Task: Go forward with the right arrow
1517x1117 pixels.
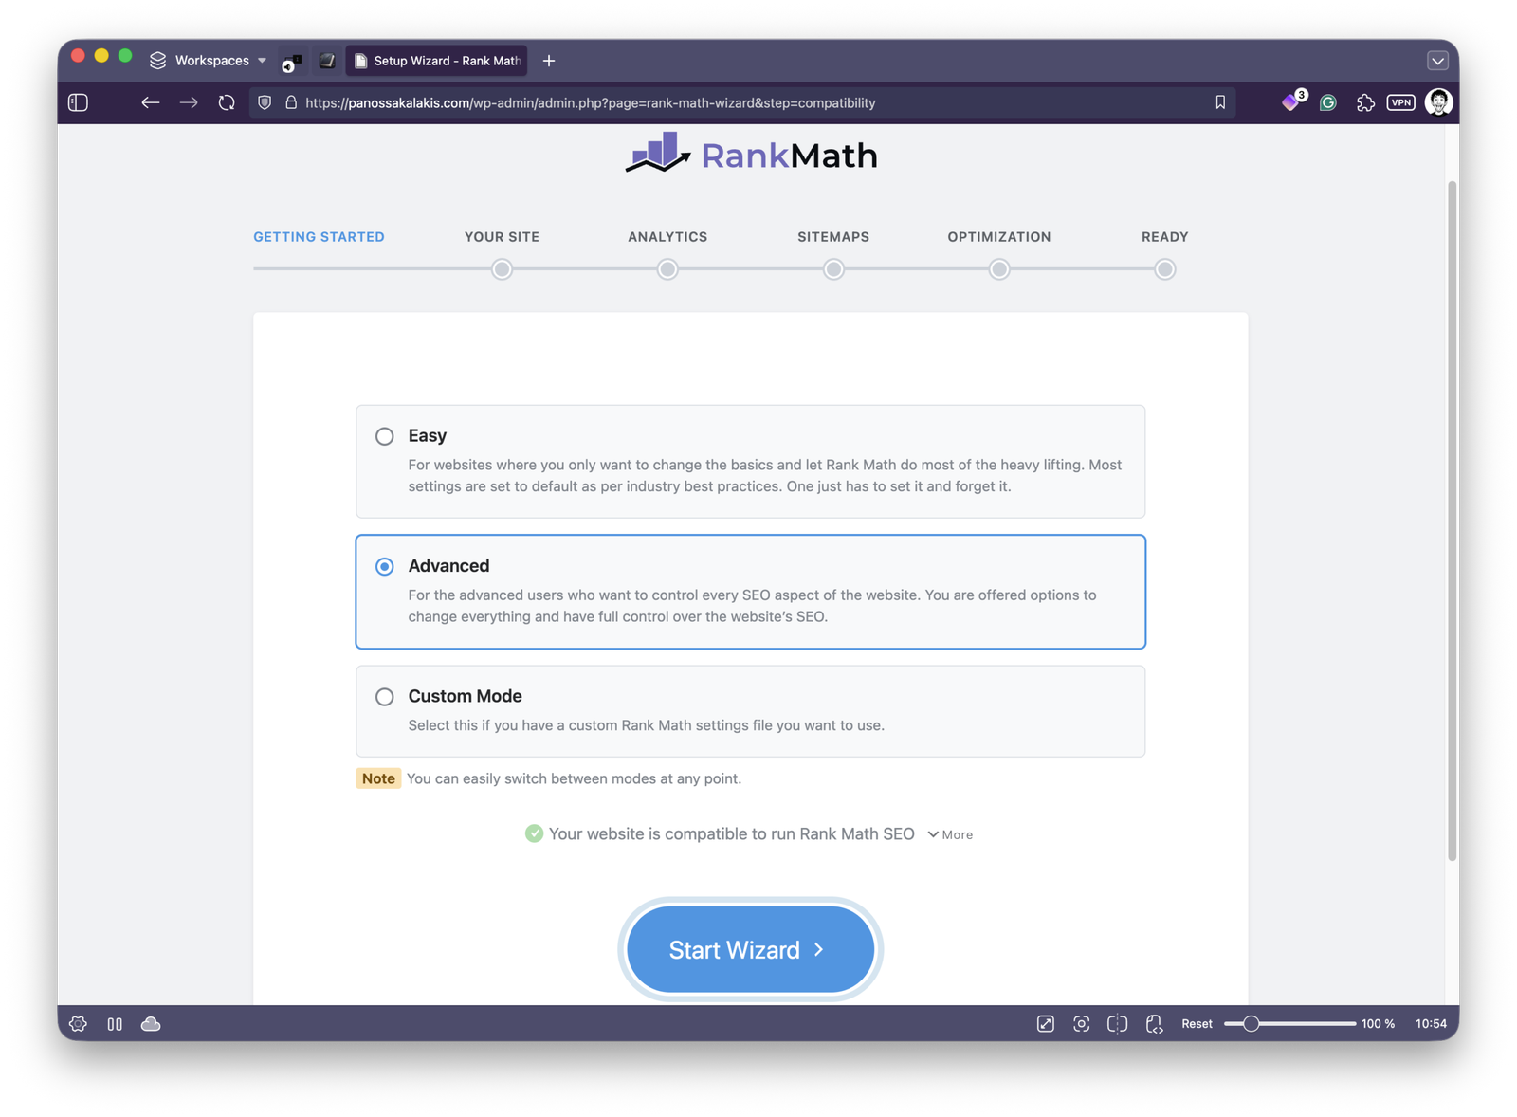Action: (189, 102)
